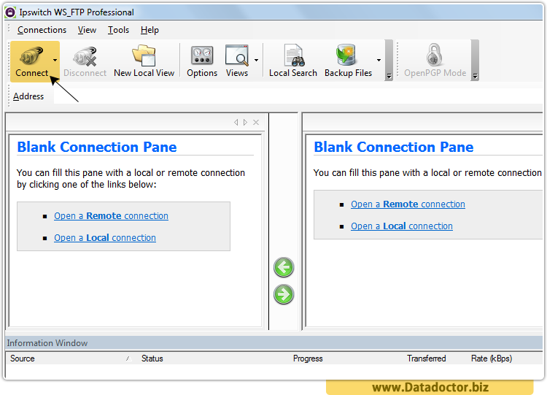Viewport: 547px width, 395px height.
Task: Sort by the Status column header
Action: point(152,358)
